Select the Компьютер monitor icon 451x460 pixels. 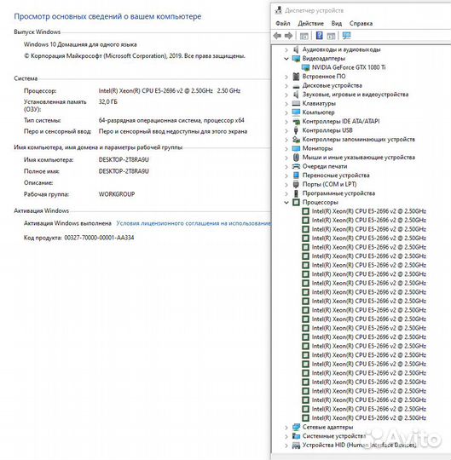tap(296, 112)
